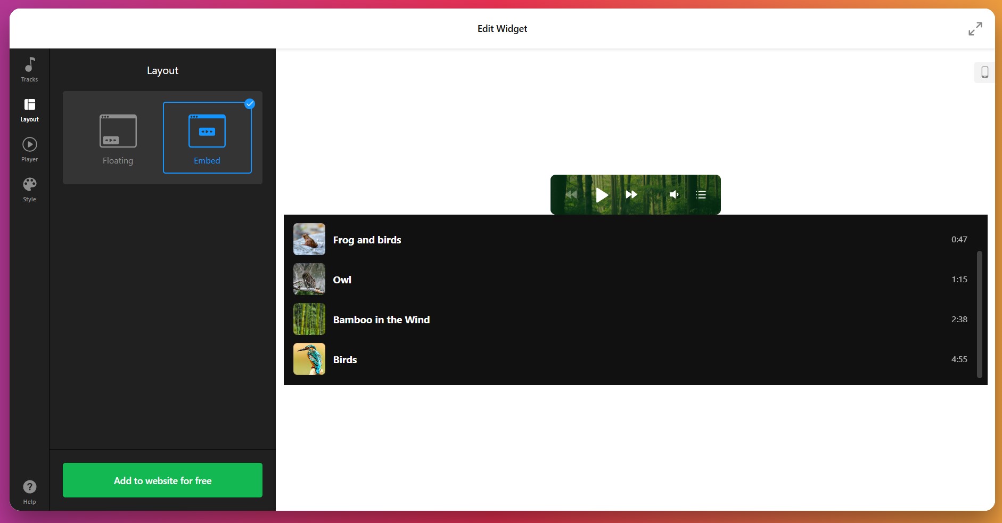Open the Player settings panel
Screen dimensions: 1002x523
pos(29,150)
